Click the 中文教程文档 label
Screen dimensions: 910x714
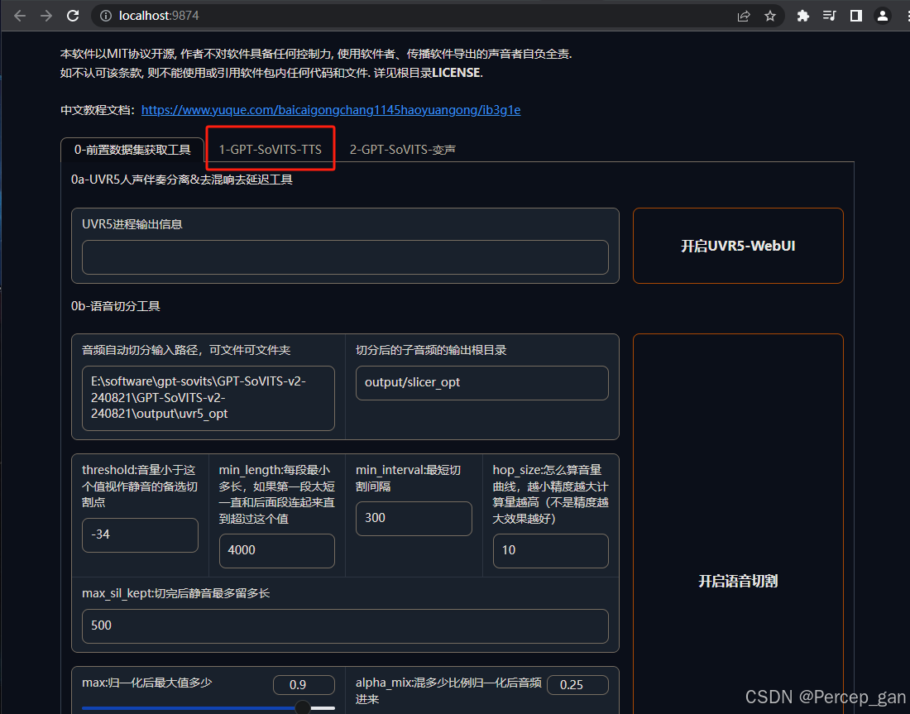[97, 110]
